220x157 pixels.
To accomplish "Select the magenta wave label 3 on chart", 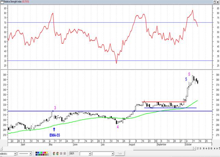I will pyautogui.click(x=55, y=108).
